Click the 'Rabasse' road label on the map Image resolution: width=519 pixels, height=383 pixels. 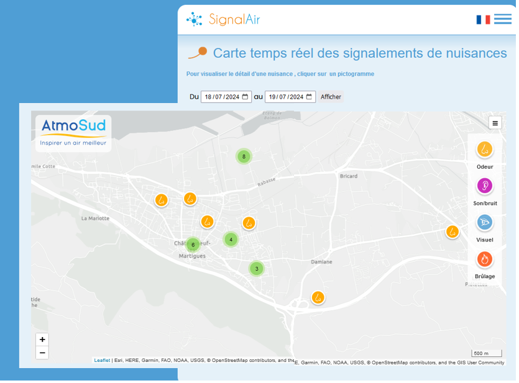pyautogui.click(x=267, y=182)
